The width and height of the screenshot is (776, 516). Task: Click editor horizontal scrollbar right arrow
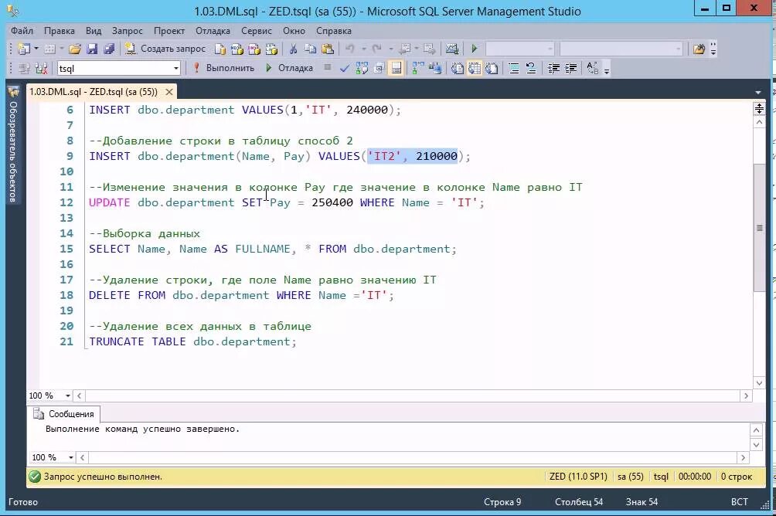[747, 395]
